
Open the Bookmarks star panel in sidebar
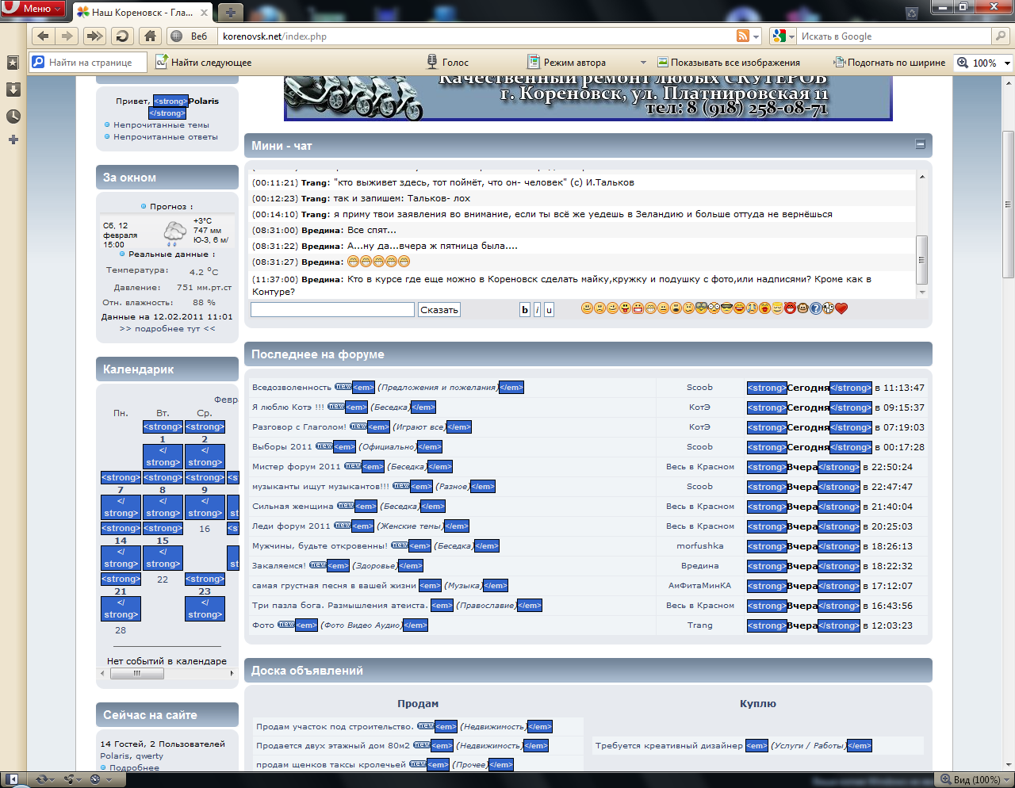(x=13, y=63)
